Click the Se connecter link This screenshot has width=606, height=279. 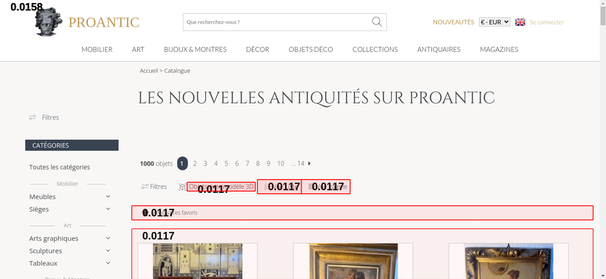[547, 22]
